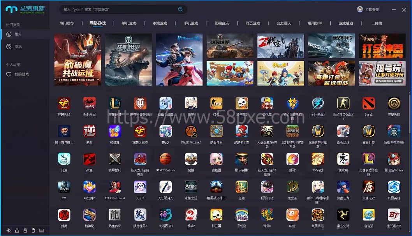Open the 坦克世界 promotional banner

point(230,46)
